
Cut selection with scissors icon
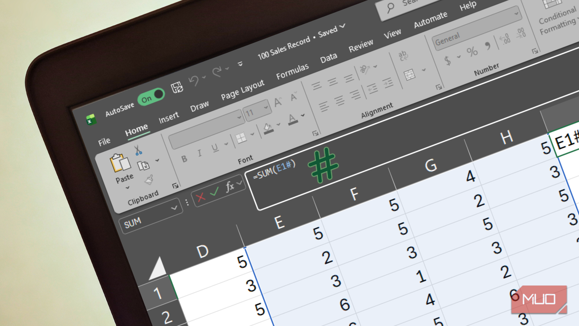(138, 150)
